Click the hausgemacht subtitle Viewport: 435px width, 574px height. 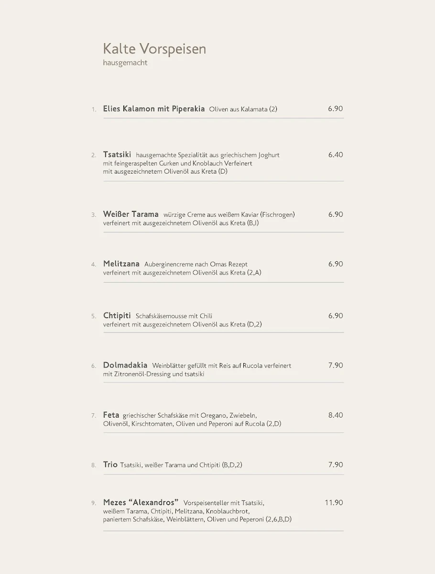(125, 63)
